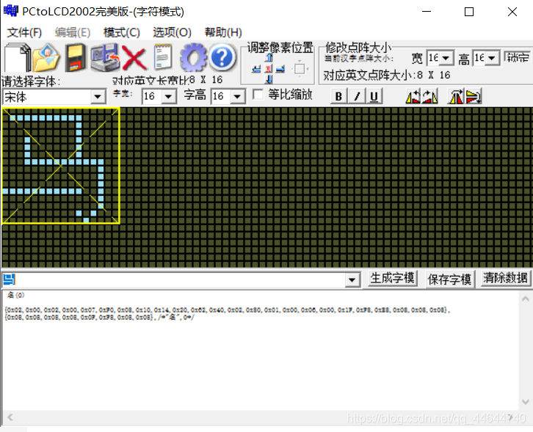The image size is (533, 432).
Task: Open help via the question mark icon
Action: tap(222, 57)
